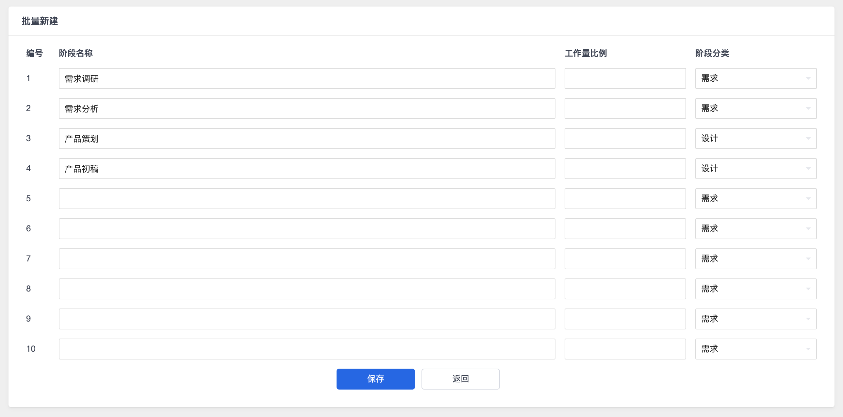Image resolution: width=843 pixels, height=417 pixels.
Task: Click the 返回 button
Action: coord(460,379)
